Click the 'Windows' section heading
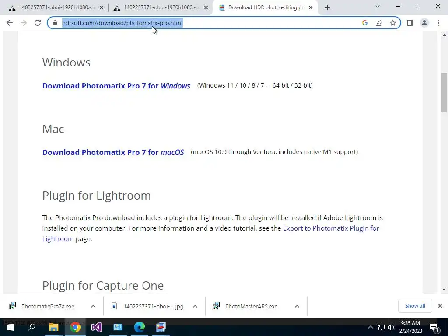 pyautogui.click(x=66, y=63)
